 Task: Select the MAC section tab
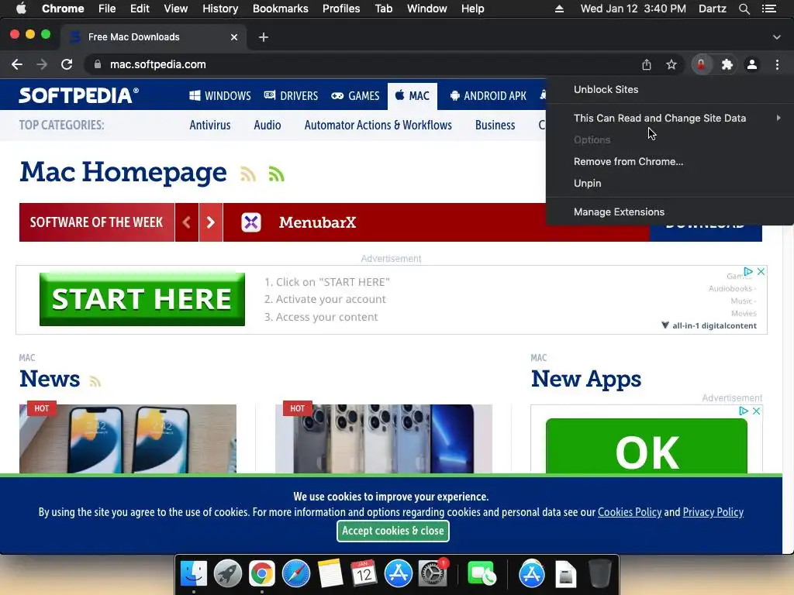pos(413,95)
